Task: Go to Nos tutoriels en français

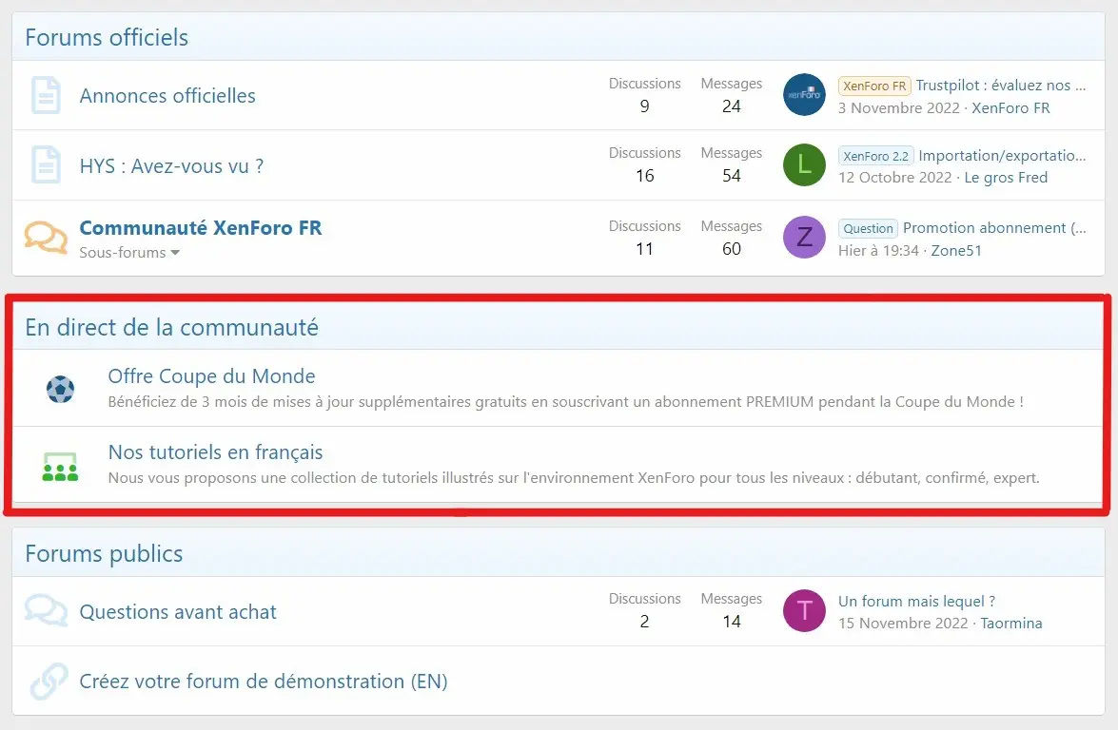Action: [x=215, y=452]
